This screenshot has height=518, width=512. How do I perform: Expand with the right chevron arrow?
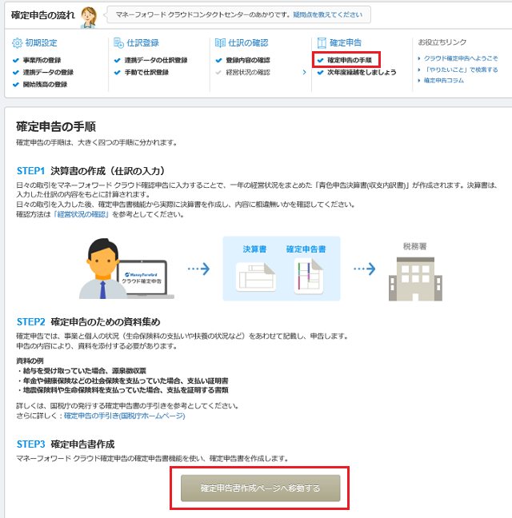[305, 73]
